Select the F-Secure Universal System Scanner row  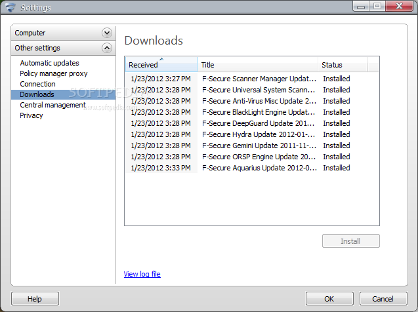click(x=252, y=90)
